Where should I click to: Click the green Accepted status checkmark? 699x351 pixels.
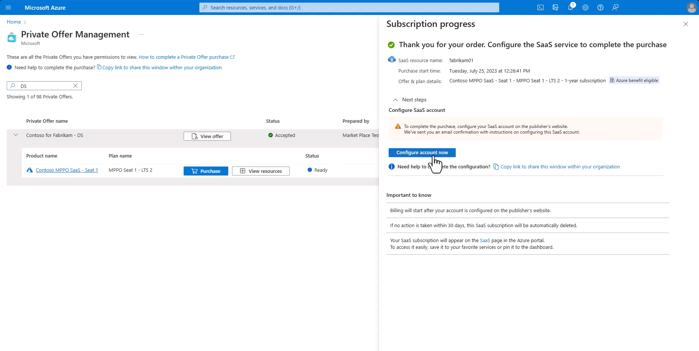click(271, 135)
